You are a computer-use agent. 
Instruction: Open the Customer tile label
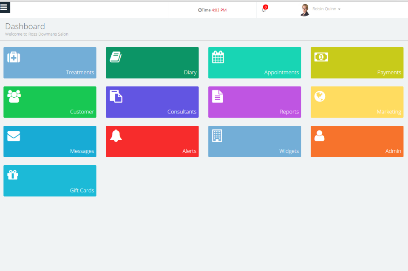[82, 112]
